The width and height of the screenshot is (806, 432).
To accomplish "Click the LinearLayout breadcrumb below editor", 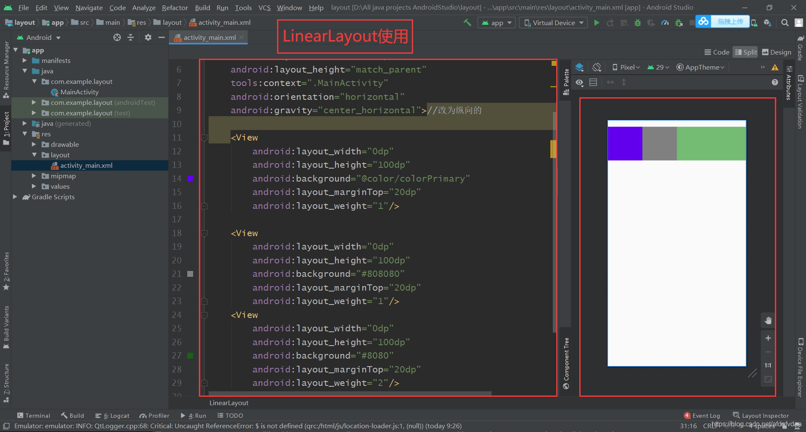I will click(x=229, y=403).
